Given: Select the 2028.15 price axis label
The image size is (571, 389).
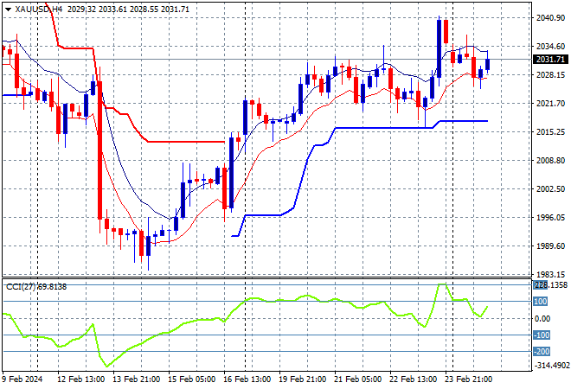Looking at the screenshot, I should tap(550, 75).
